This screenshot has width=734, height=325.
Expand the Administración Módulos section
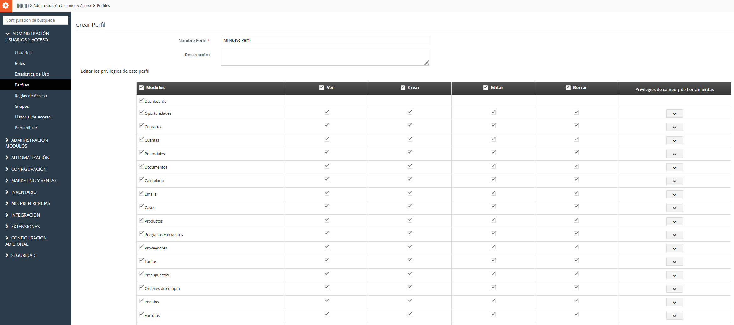click(27, 143)
